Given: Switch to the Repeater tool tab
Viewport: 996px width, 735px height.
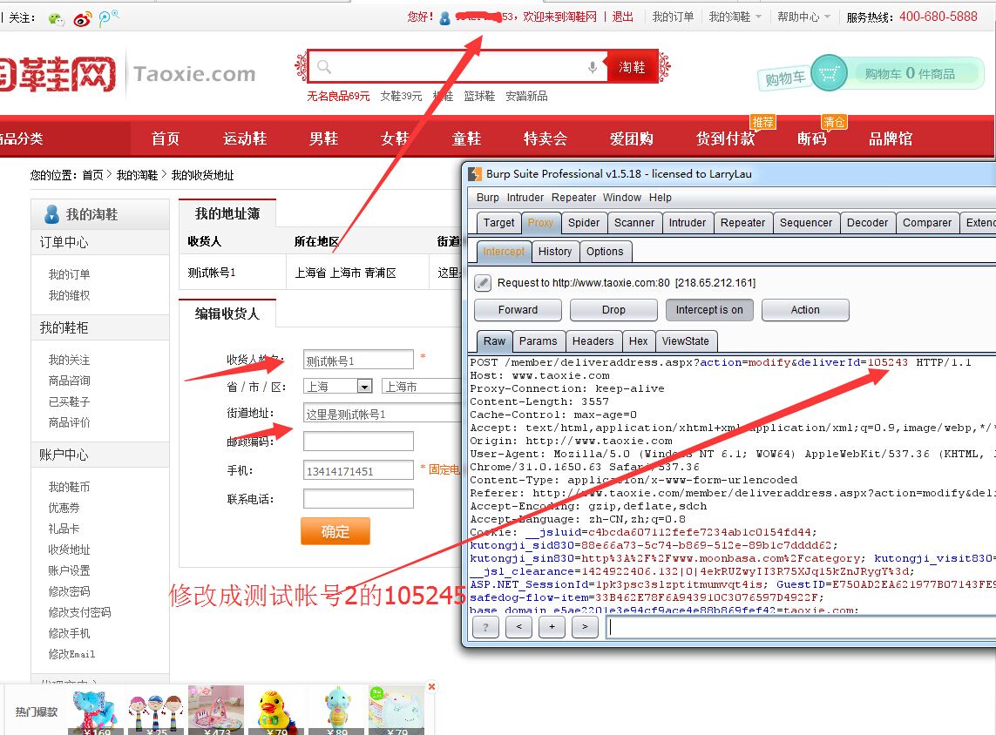Looking at the screenshot, I should click(742, 223).
